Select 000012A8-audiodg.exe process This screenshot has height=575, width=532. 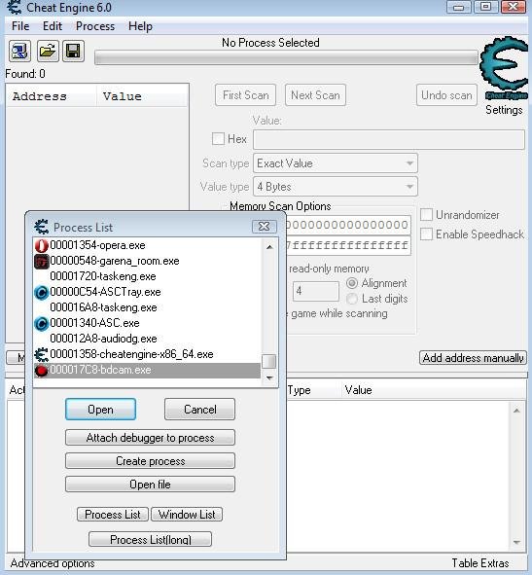[148, 339]
